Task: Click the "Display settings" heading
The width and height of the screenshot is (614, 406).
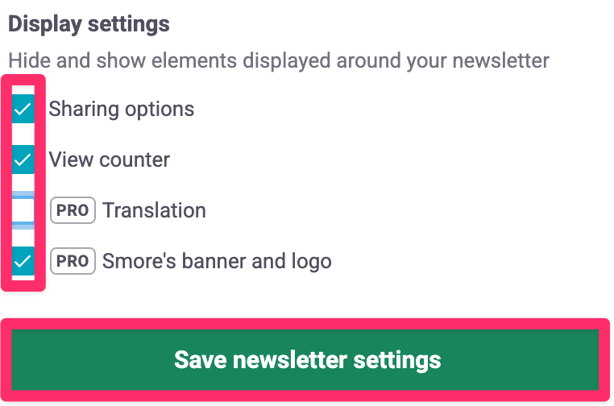Action: pos(89,24)
